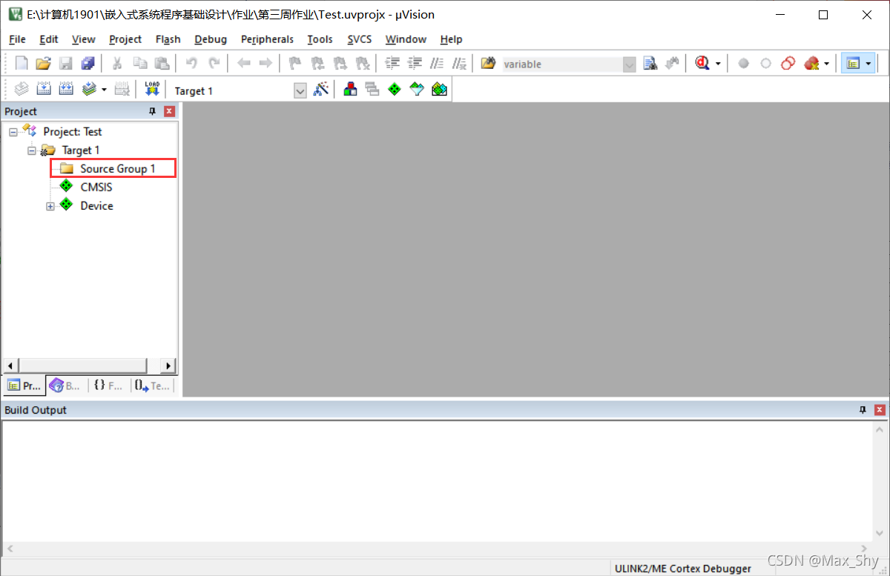Click the Copy icon in toolbar
The image size is (890, 576).
[139, 64]
